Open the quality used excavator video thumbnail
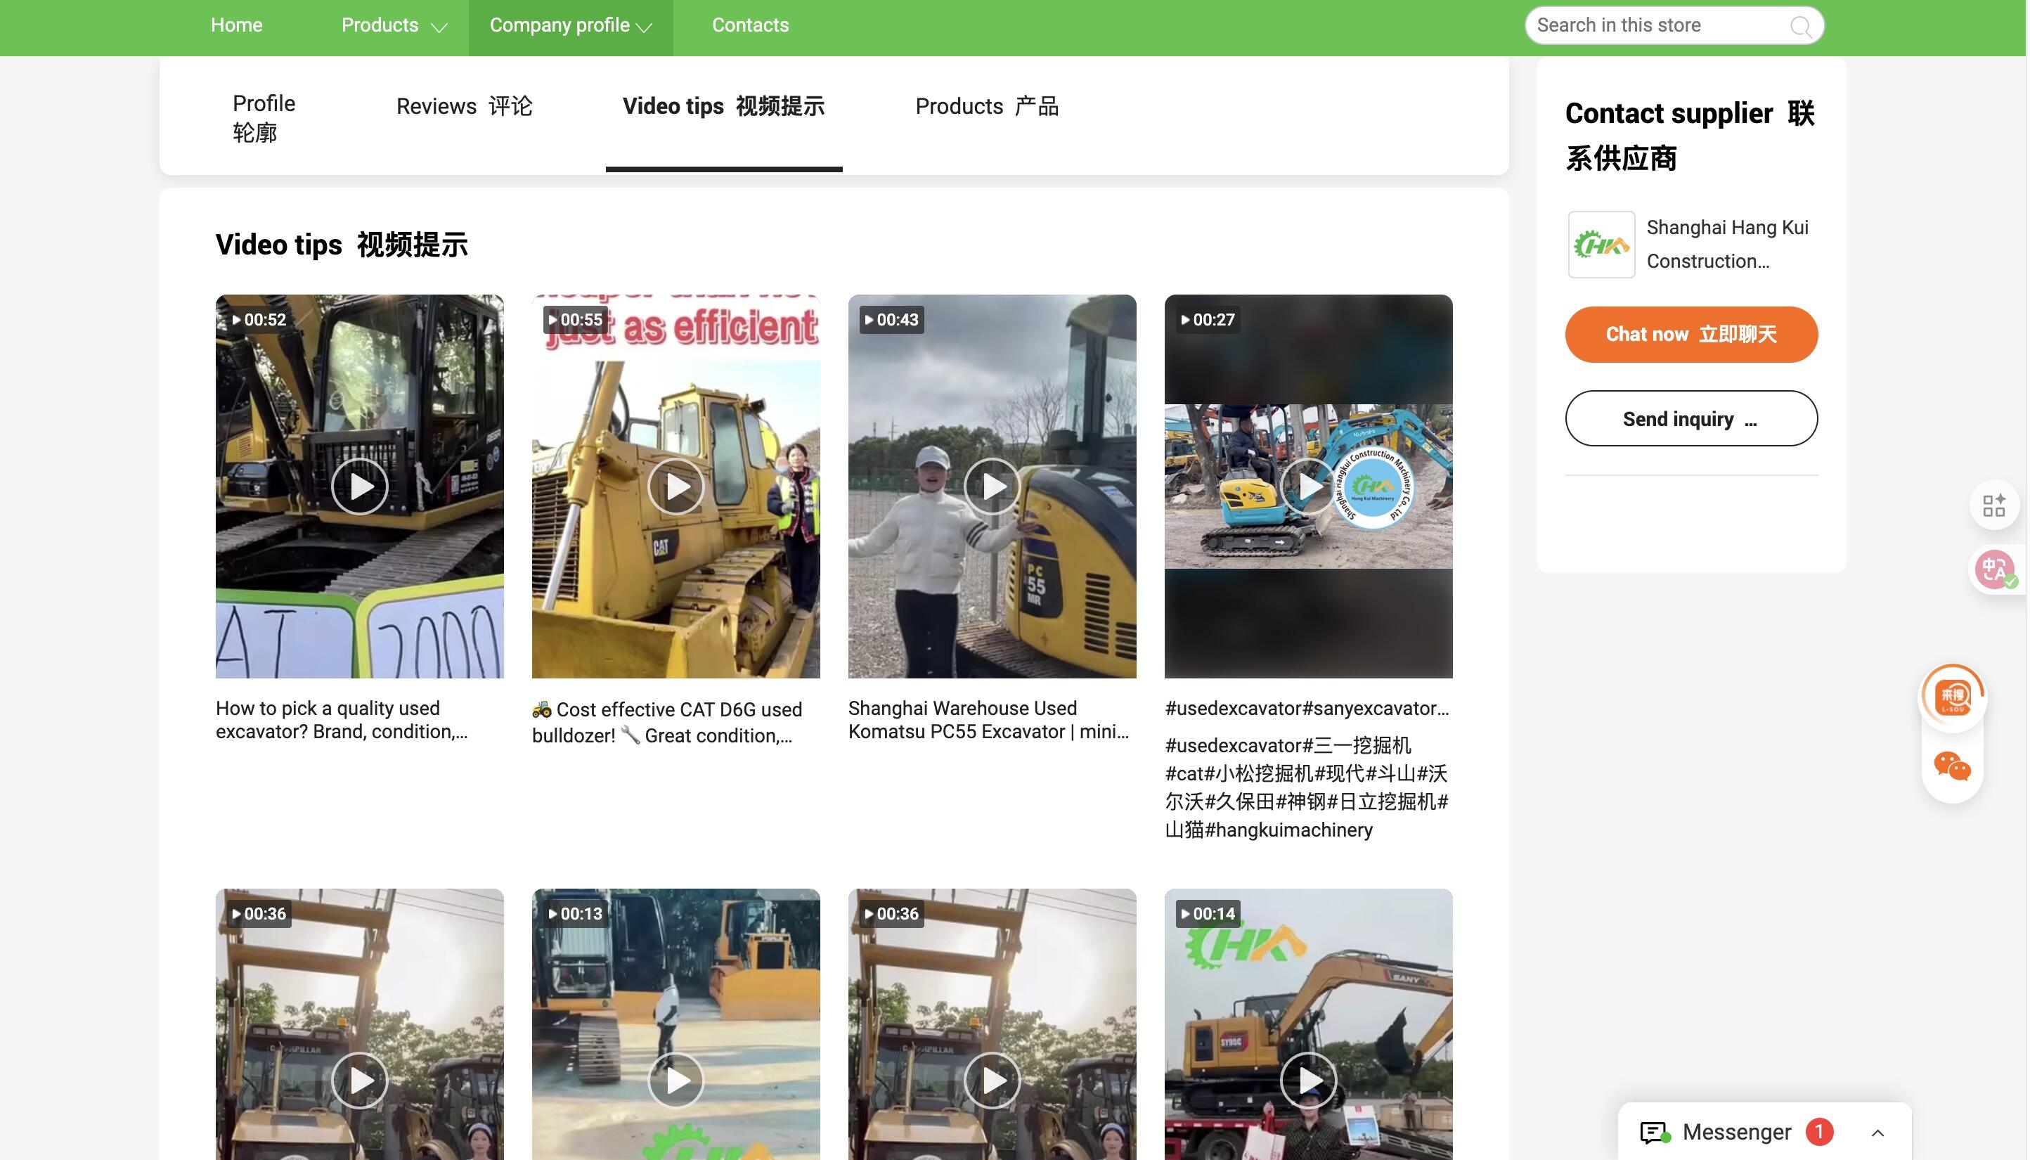This screenshot has height=1160, width=2030. pos(359,486)
